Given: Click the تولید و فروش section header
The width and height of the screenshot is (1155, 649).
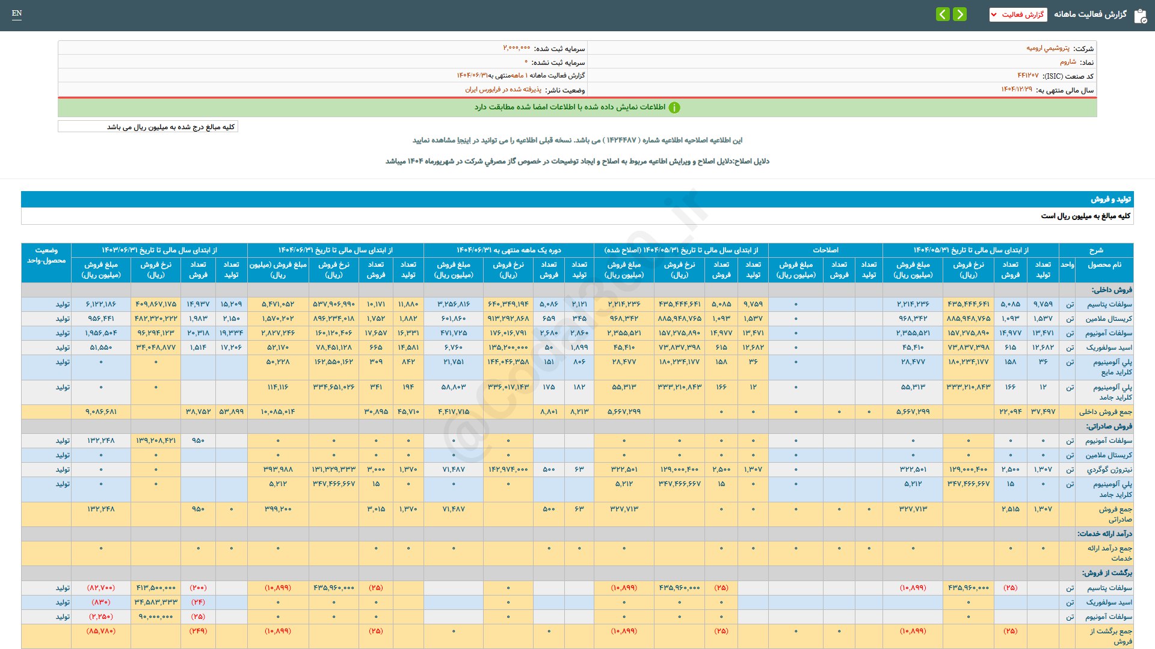Looking at the screenshot, I should click(1110, 200).
